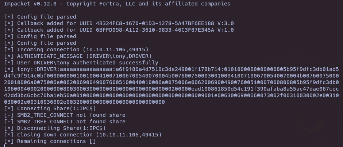Click the a6f9f80a4d7510c3de249001f178b714 hash segment
Viewport: 343px width, 147px height.
click(168, 69)
